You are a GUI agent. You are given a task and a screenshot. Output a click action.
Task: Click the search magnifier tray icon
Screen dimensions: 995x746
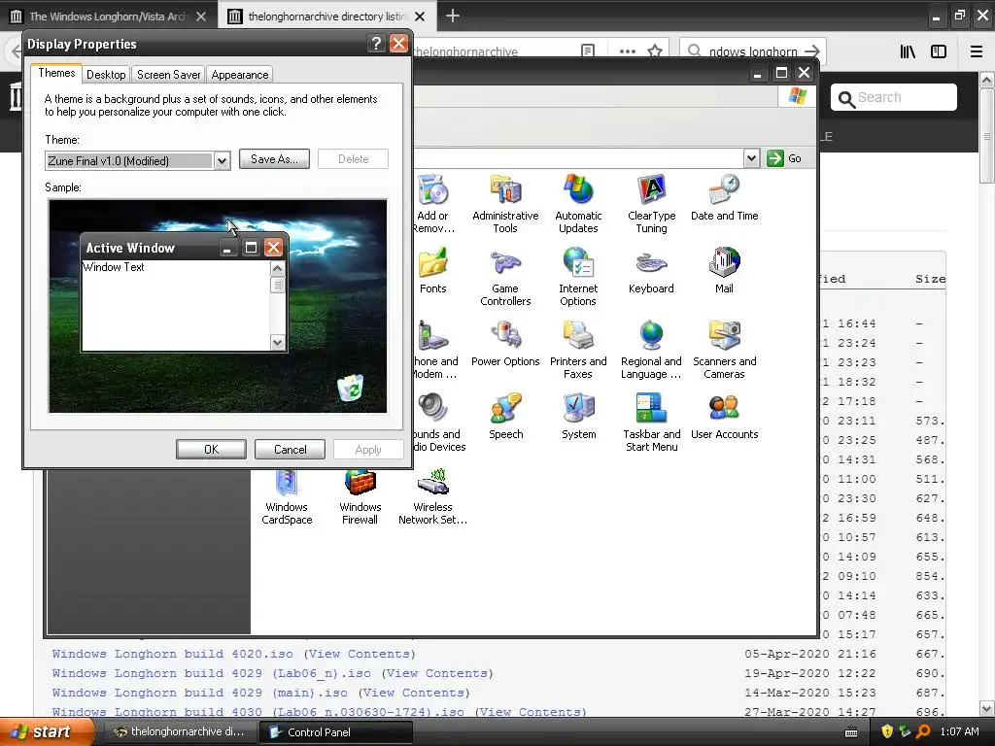tap(922, 731)
